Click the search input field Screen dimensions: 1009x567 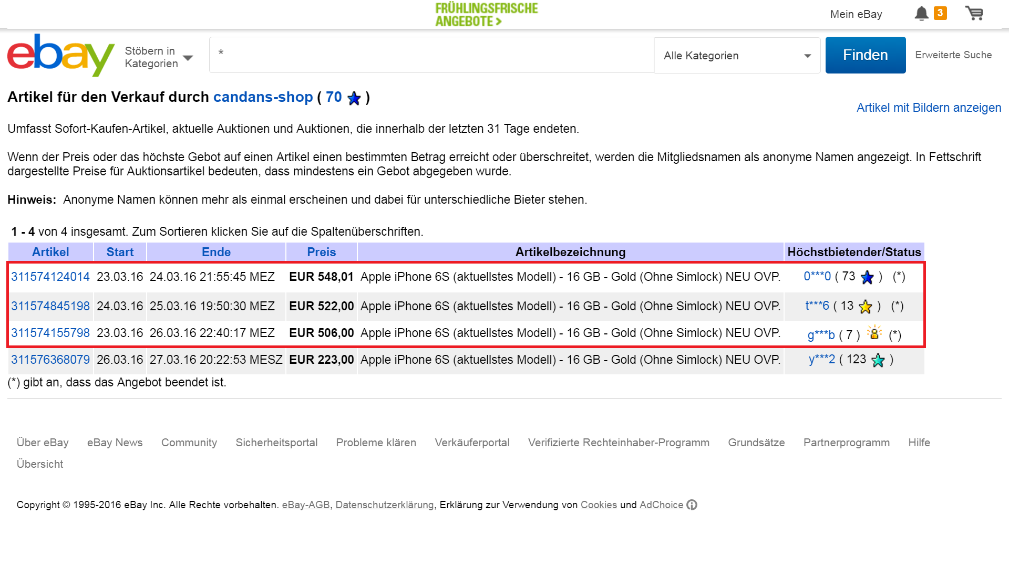431,55
